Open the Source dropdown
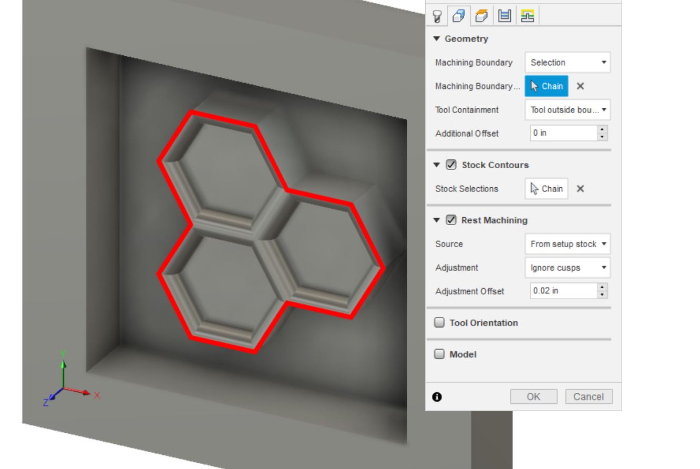 click(x=568, y=244)
